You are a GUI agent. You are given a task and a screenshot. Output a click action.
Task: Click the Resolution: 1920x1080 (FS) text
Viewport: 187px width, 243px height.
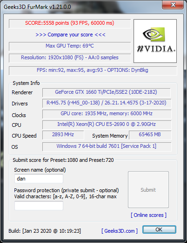[x=70, y=58]
